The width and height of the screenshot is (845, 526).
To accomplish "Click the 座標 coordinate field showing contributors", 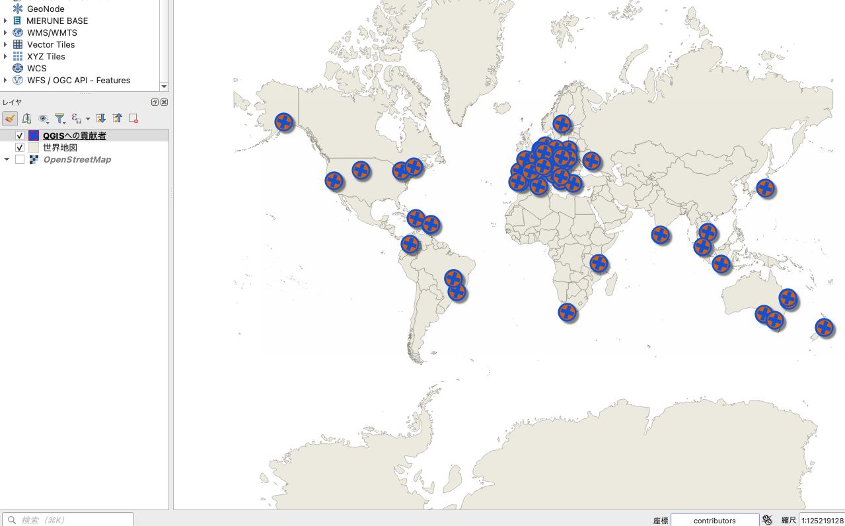I will [x=714, y=521].
